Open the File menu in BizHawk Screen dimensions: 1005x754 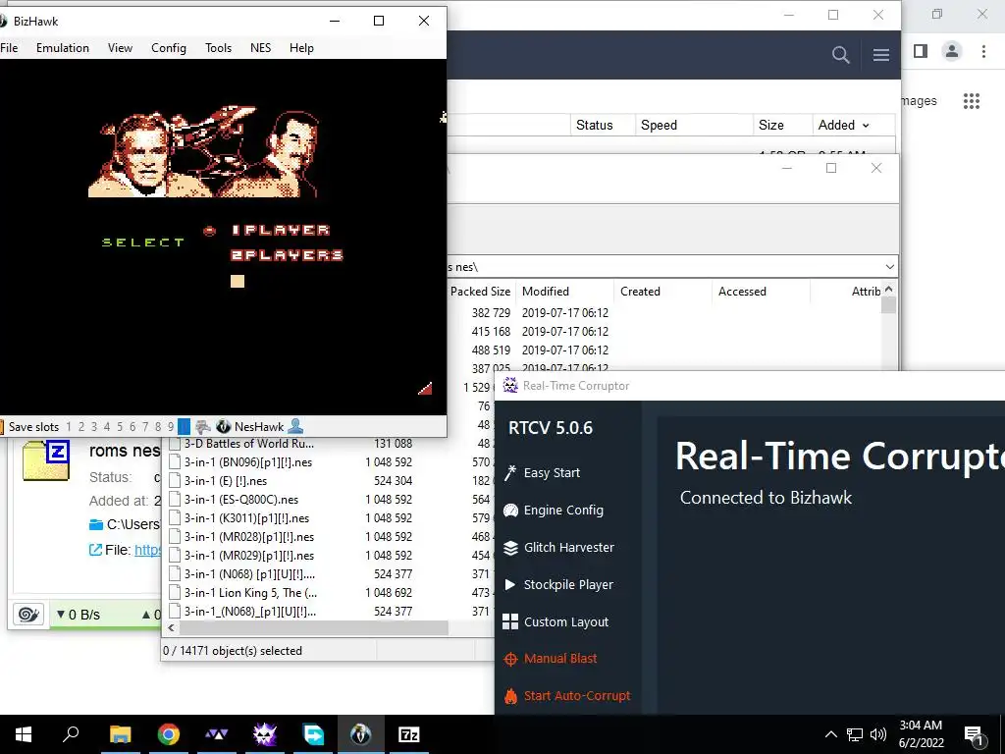click(x=9, y=48)
